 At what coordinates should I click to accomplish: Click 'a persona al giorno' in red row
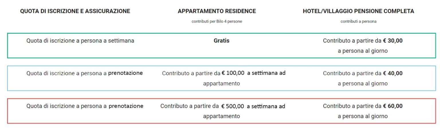tap(363, 116)
